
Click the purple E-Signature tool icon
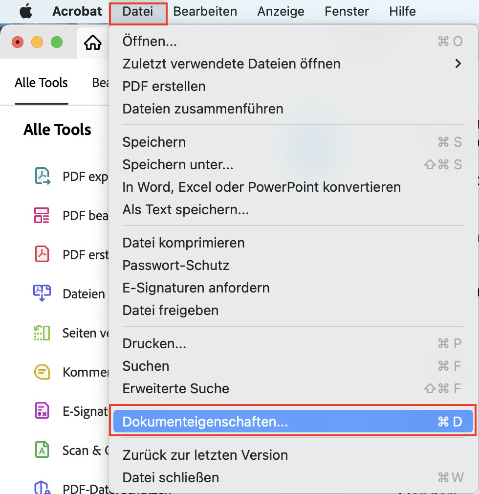point(42,411)
